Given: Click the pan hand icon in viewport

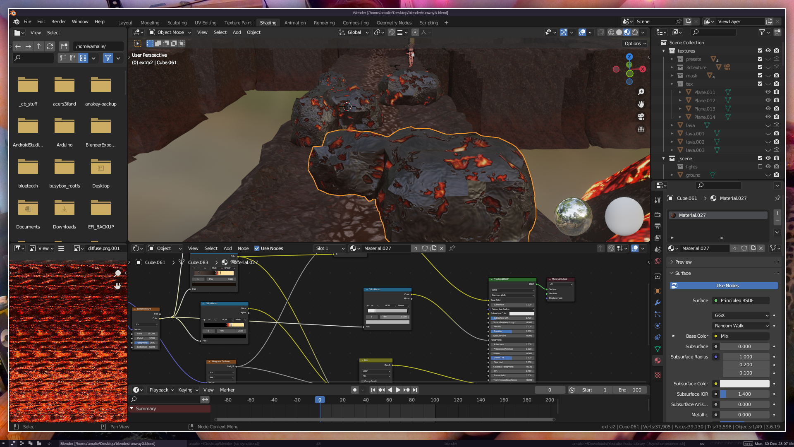Looking at the screenshot, I should 641,104.
